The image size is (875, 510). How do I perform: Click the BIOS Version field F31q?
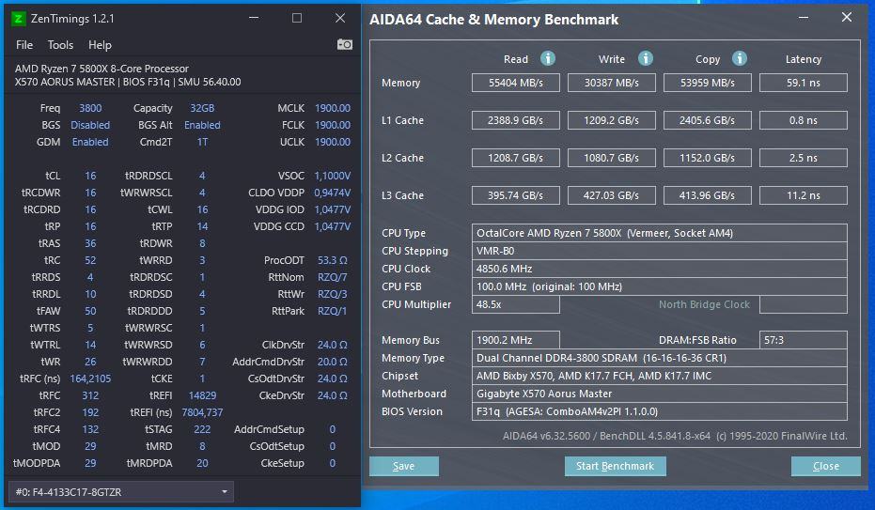coord(660,411)
